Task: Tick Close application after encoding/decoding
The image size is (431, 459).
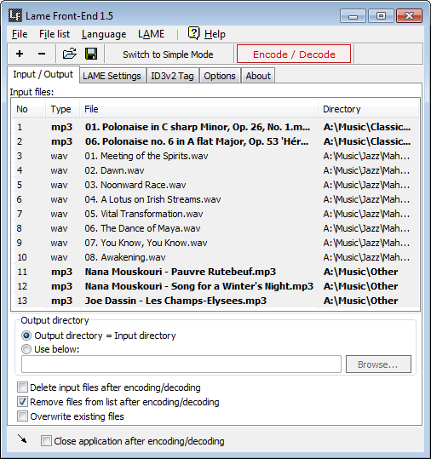Action: click(x=46, y=441)
